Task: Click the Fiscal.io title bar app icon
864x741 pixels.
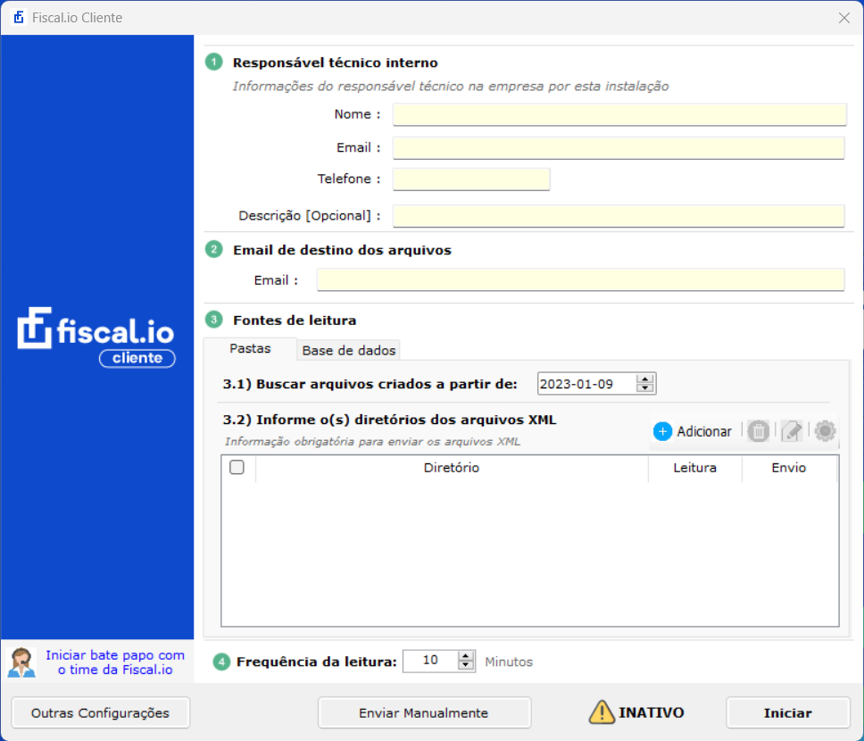Action: [x=19, y=18]
